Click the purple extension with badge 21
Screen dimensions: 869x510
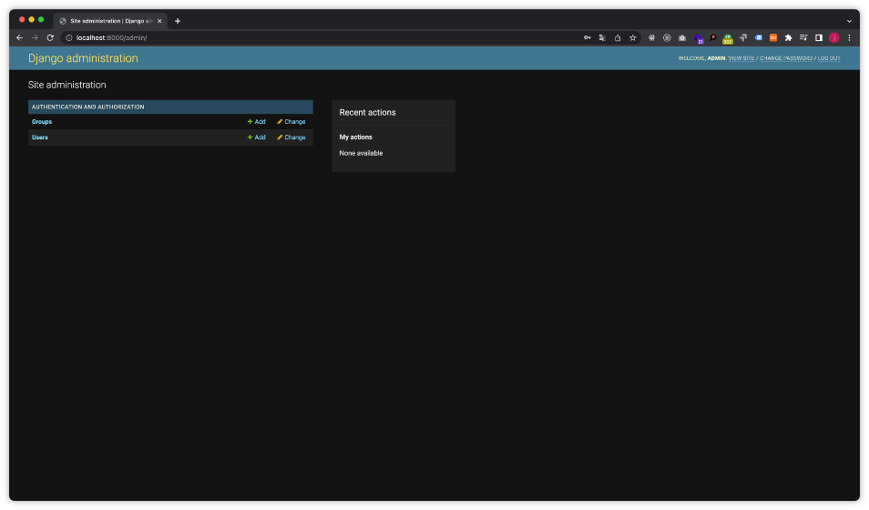point(699,38)
